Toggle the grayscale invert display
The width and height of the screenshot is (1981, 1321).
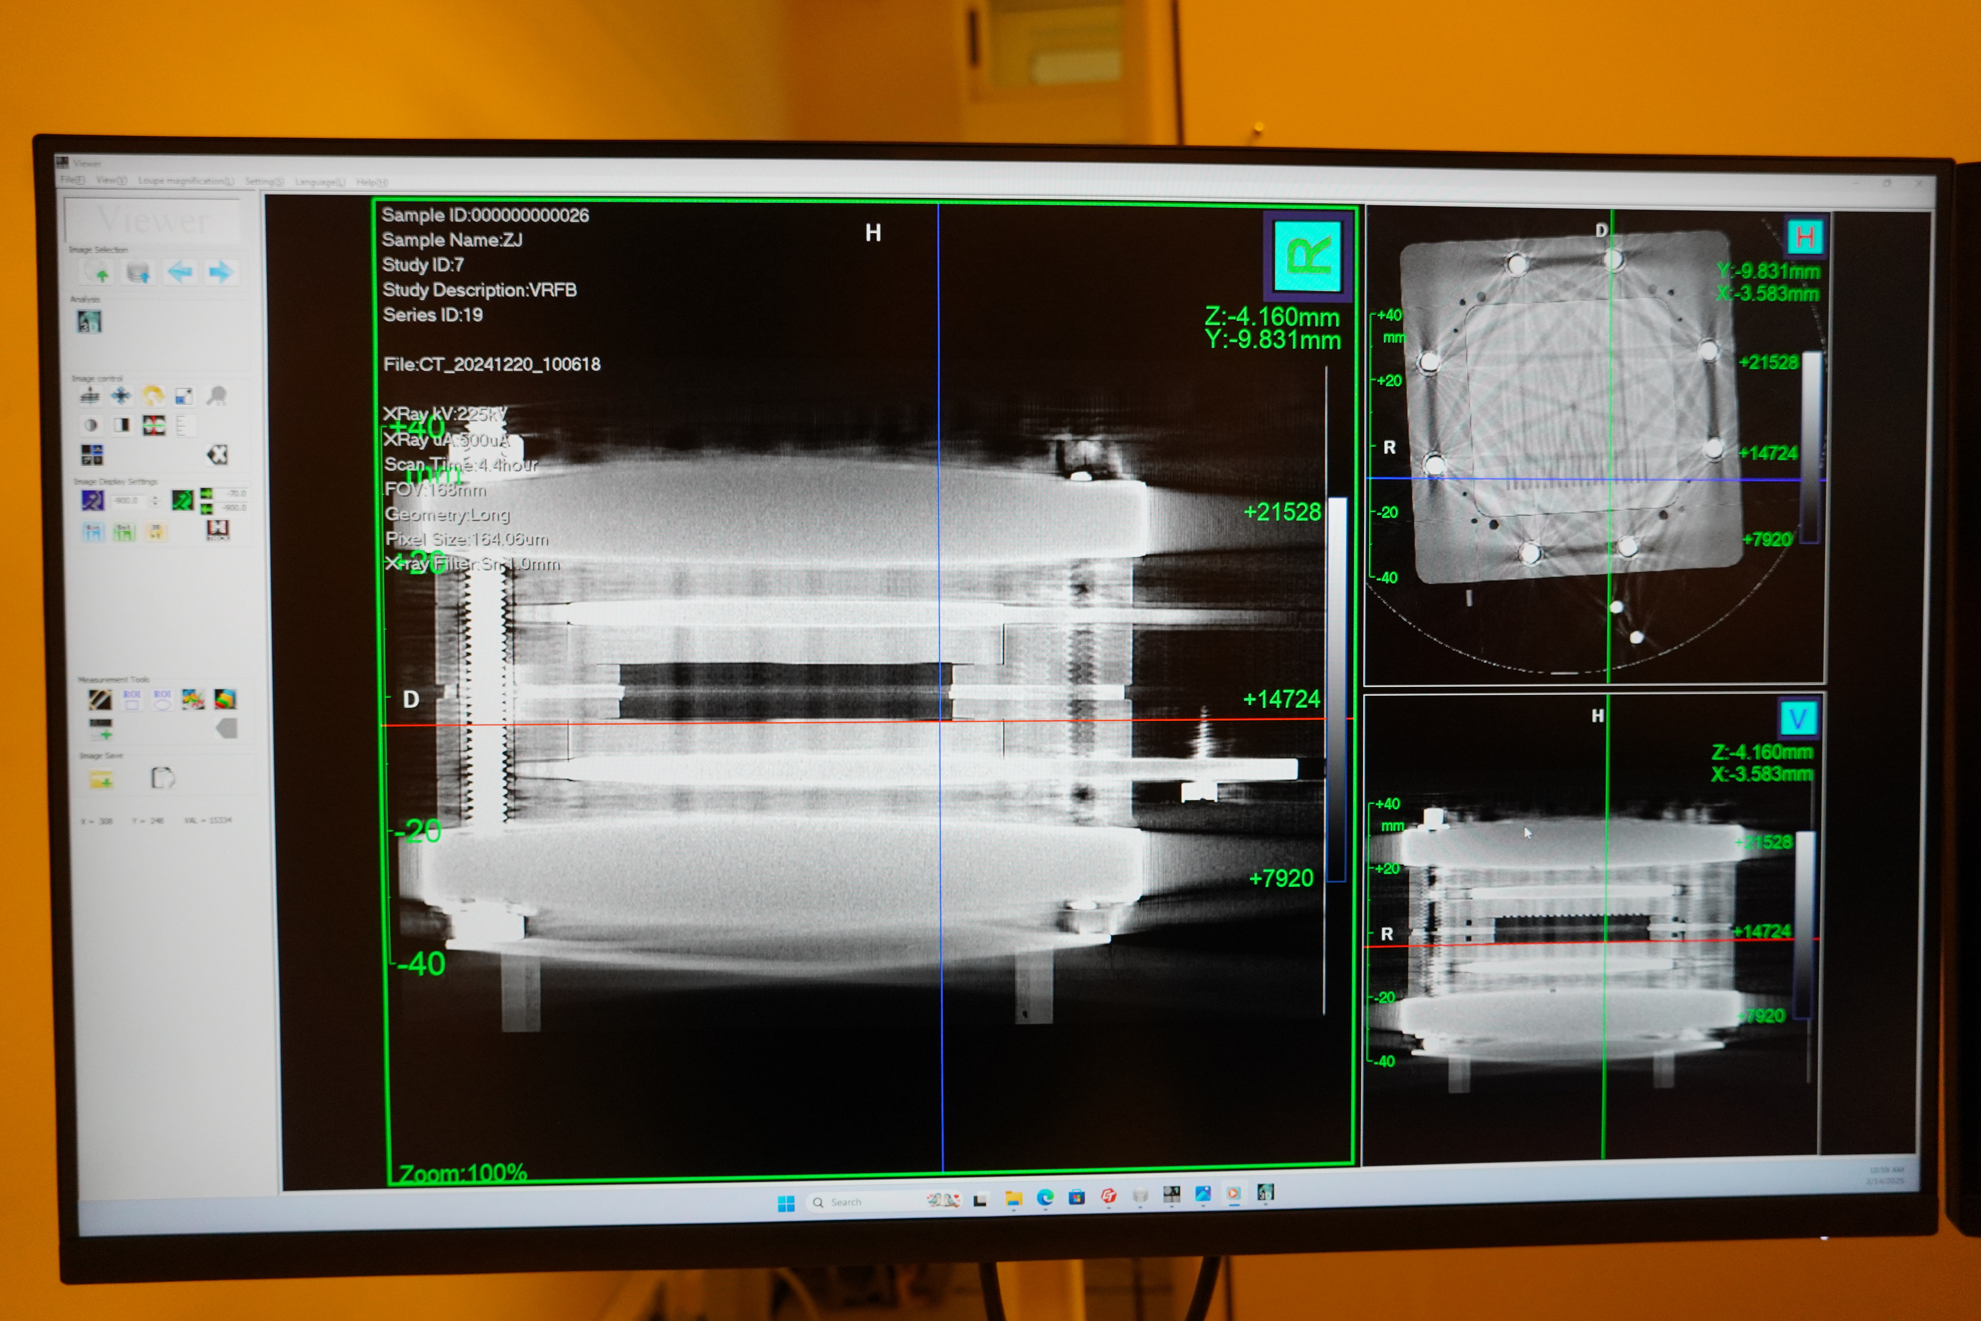122,425
